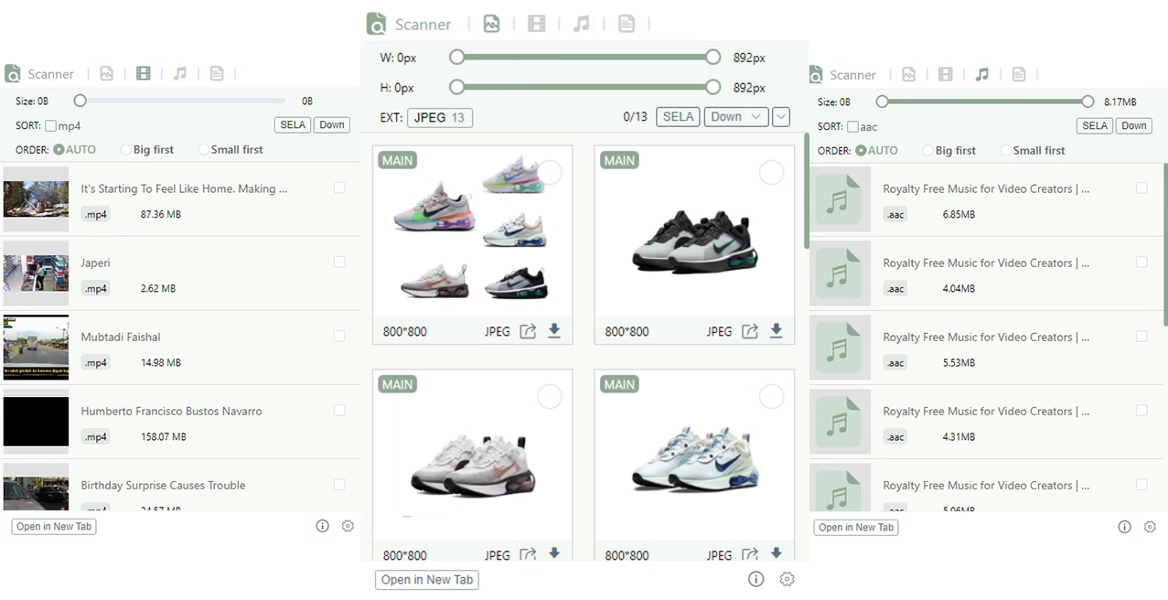Open settings gear in the center image panel
1168x600 pixels.
[x=788, y=579]
